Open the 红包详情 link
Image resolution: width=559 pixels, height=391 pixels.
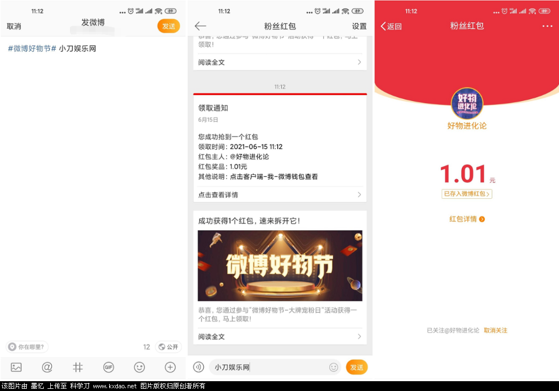point(467,219)
